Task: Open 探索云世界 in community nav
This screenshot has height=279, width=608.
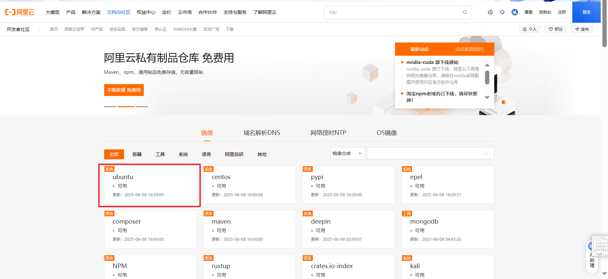Action: [74, 29]
